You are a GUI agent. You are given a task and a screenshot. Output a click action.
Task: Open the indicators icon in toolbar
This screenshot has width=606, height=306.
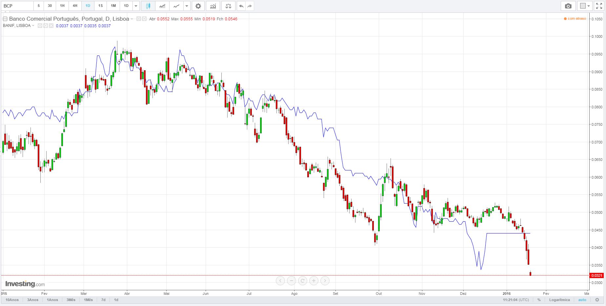coord(213,6)
